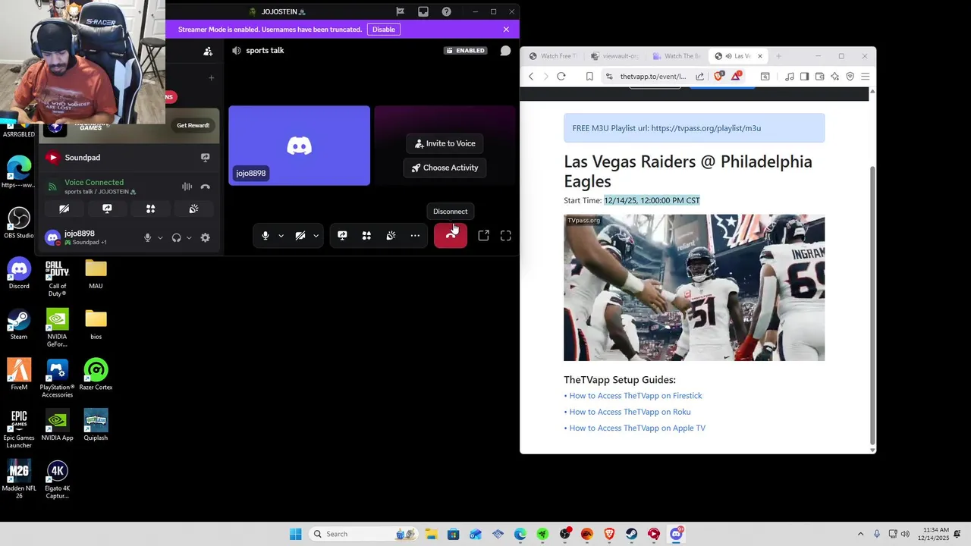Open Discord help question mark icon
971x546 pixels.
point(446,11)
